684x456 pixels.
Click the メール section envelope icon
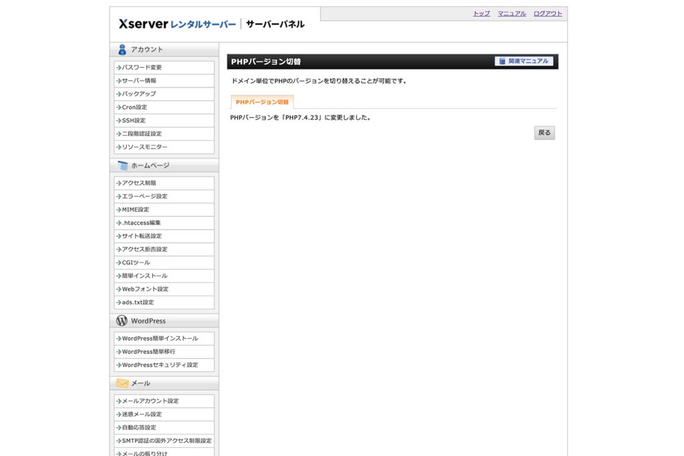pyautogui.click(x=121, y=383)
